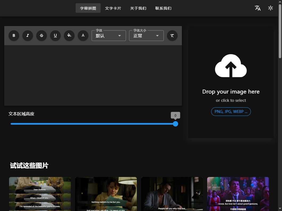Go to the 关于我们 page
282x211 pixels.
pos(138,8)
